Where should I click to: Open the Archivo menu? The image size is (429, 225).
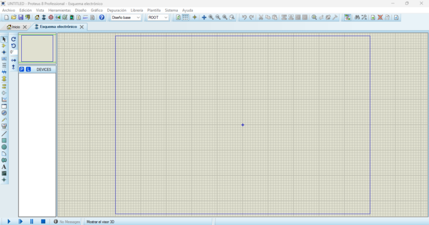tap(8, 11)
